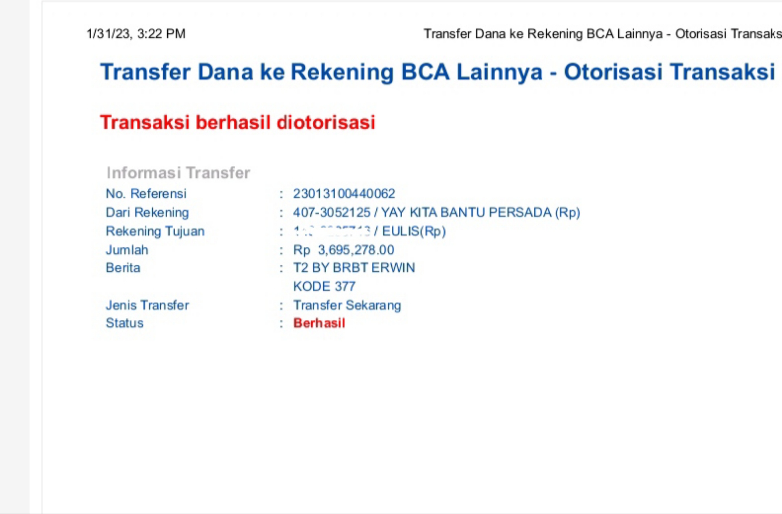Click the page header text 'Transfer Dana ke Rekening BCA Lainnya' at top right

543,34
